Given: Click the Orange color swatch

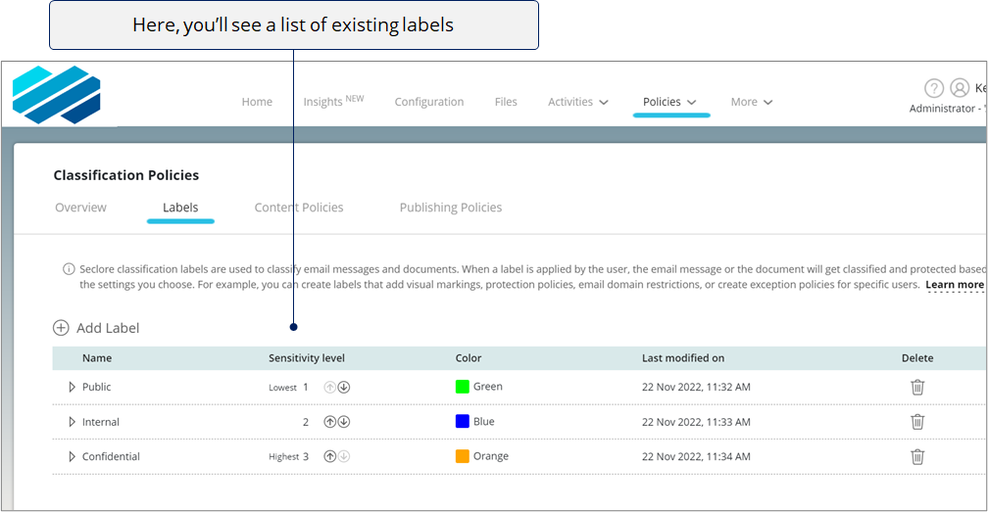Looking at the screenshot, I should 463,456.
